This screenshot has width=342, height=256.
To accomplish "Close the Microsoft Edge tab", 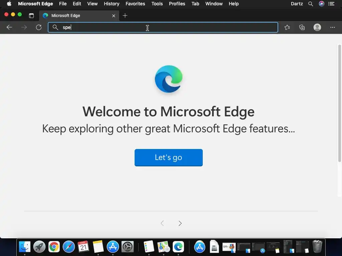I will pyautogui.click(x=114, y=16).
